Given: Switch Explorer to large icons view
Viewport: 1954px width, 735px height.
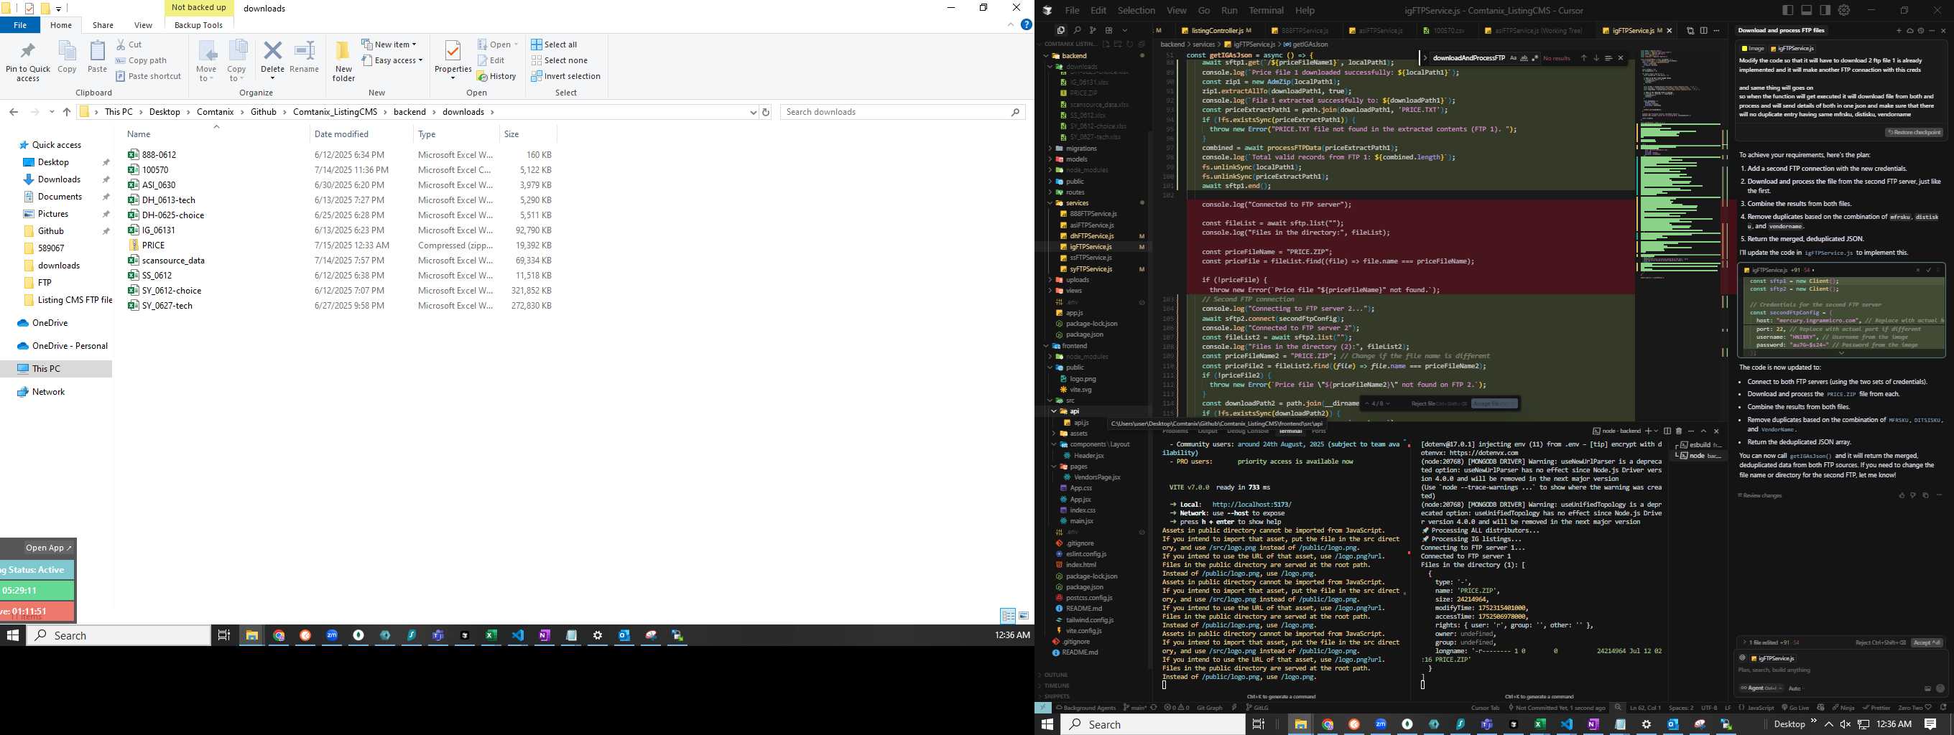Looking at the screenshot, I should coord(1023,616).
